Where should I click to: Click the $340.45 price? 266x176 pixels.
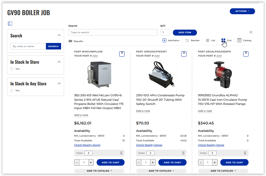click(x=206, y=123)
